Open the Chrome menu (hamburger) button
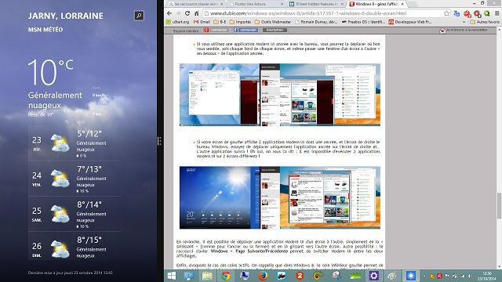Screen dimensions: 502x282 497,13
